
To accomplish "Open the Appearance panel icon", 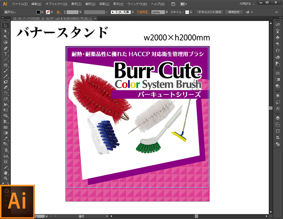I will pyautogui.click(x=278, y=96).
